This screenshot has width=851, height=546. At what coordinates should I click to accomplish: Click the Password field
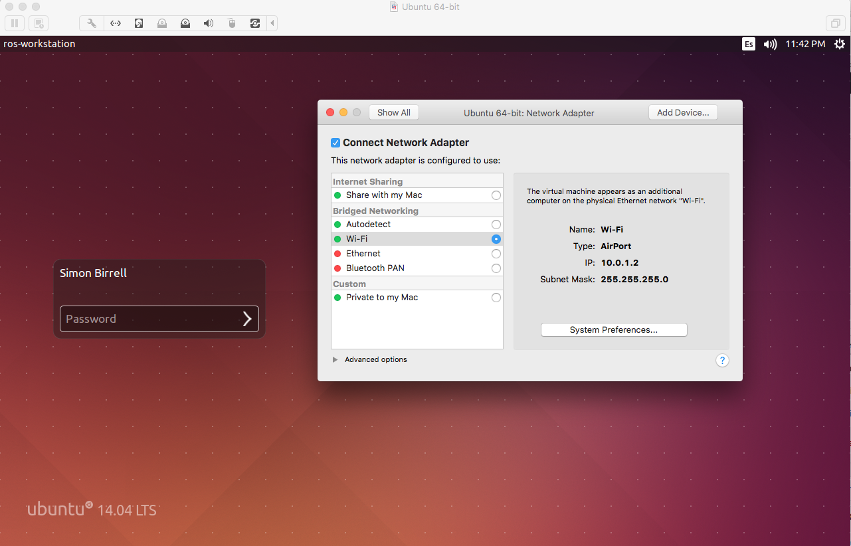(x=159, y=319)
